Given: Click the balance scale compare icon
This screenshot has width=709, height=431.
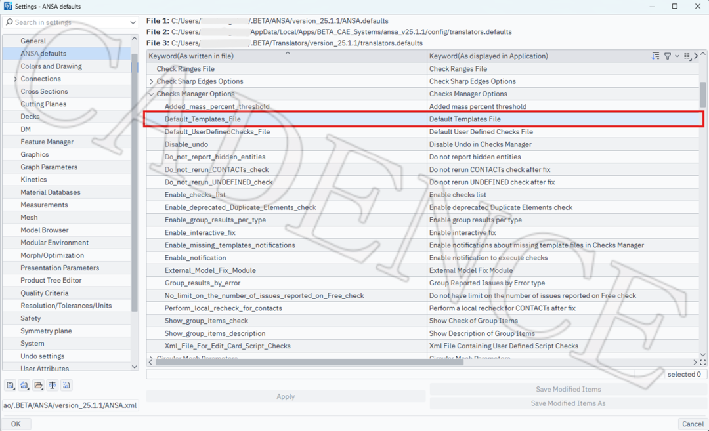Looking at the screenshot, I should click(53, 385).
